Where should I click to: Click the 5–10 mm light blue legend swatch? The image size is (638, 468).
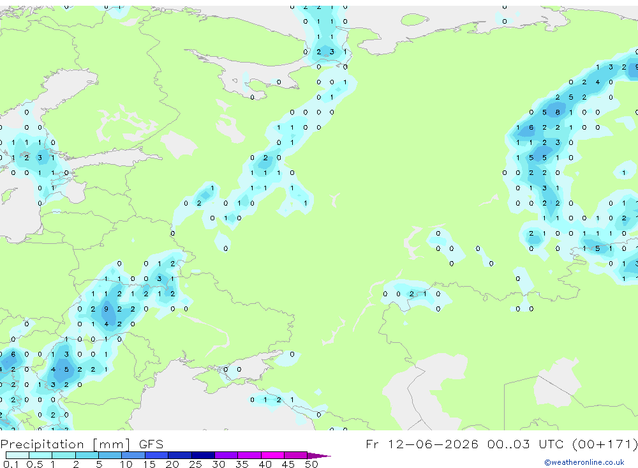[x=110, y=455]
